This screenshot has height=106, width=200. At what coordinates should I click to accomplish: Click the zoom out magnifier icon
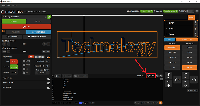click(157, 76)
